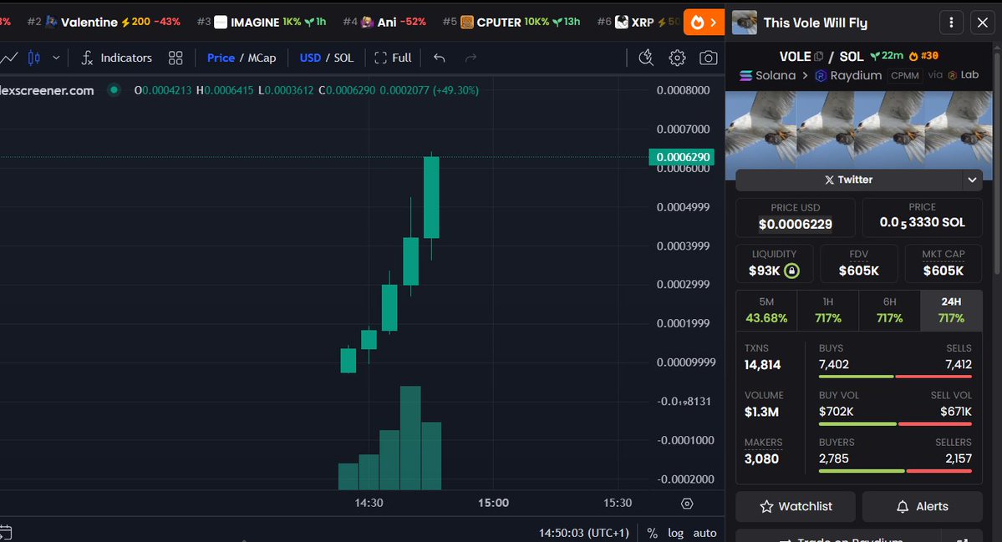Image resolution: width=1002 pixels, height=542 pixels.
Task: Click the CPMM pool type badge
Action: click(905, 75)
